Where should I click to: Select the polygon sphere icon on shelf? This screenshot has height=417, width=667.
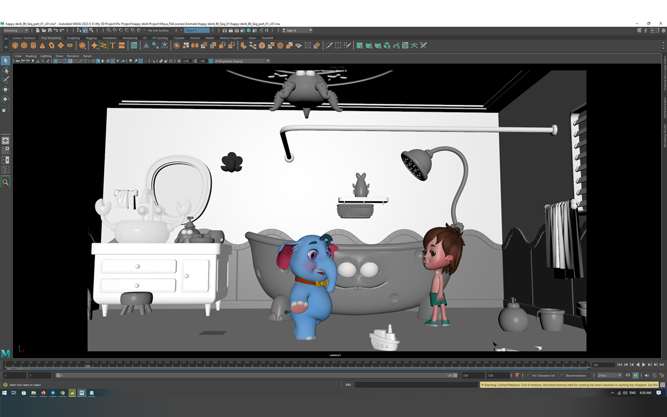pos(15,46)
